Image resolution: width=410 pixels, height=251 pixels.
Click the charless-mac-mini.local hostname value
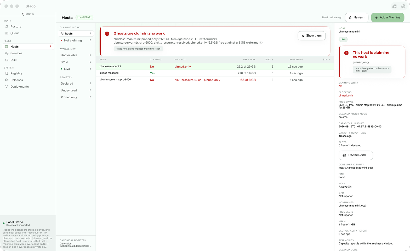[352, 206]
